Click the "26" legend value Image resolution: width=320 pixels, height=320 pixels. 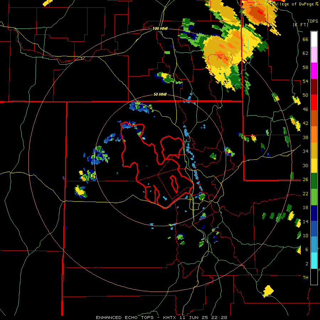click(x=305, y=180)
